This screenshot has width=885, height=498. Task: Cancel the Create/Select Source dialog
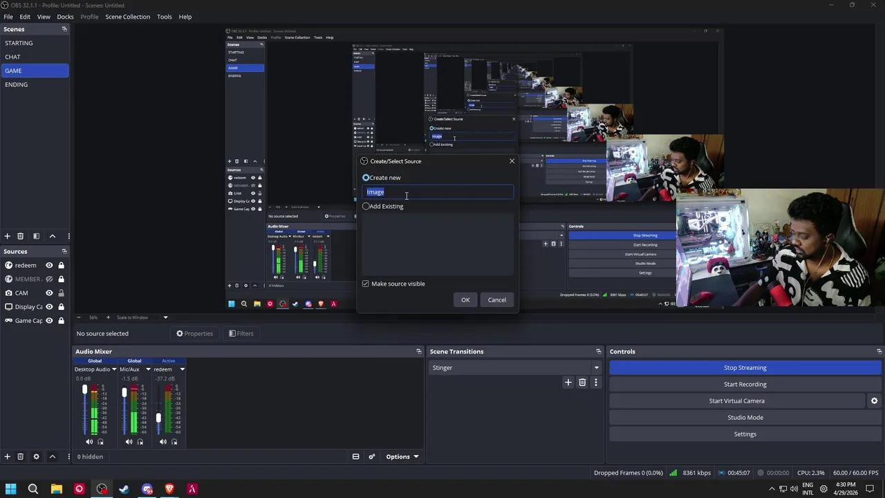tap(497, 299)
